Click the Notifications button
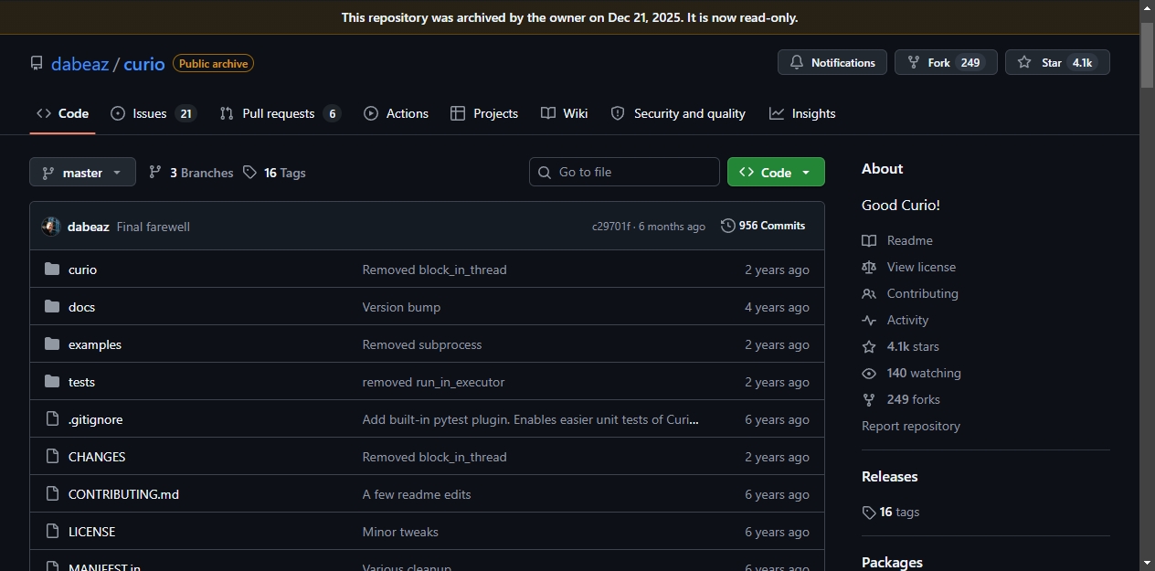This screenshot has height=571, width=1155. pos(832,62)
